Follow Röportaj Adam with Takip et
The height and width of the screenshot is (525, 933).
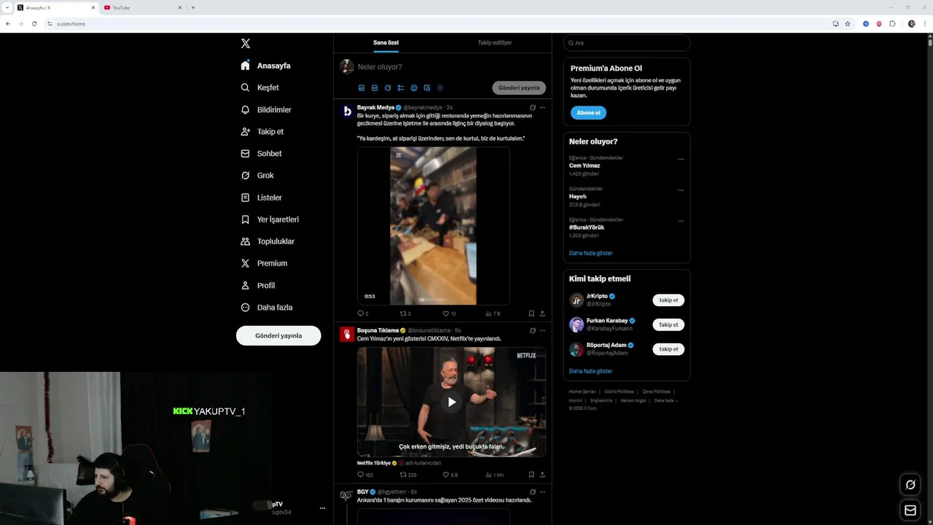668,349
